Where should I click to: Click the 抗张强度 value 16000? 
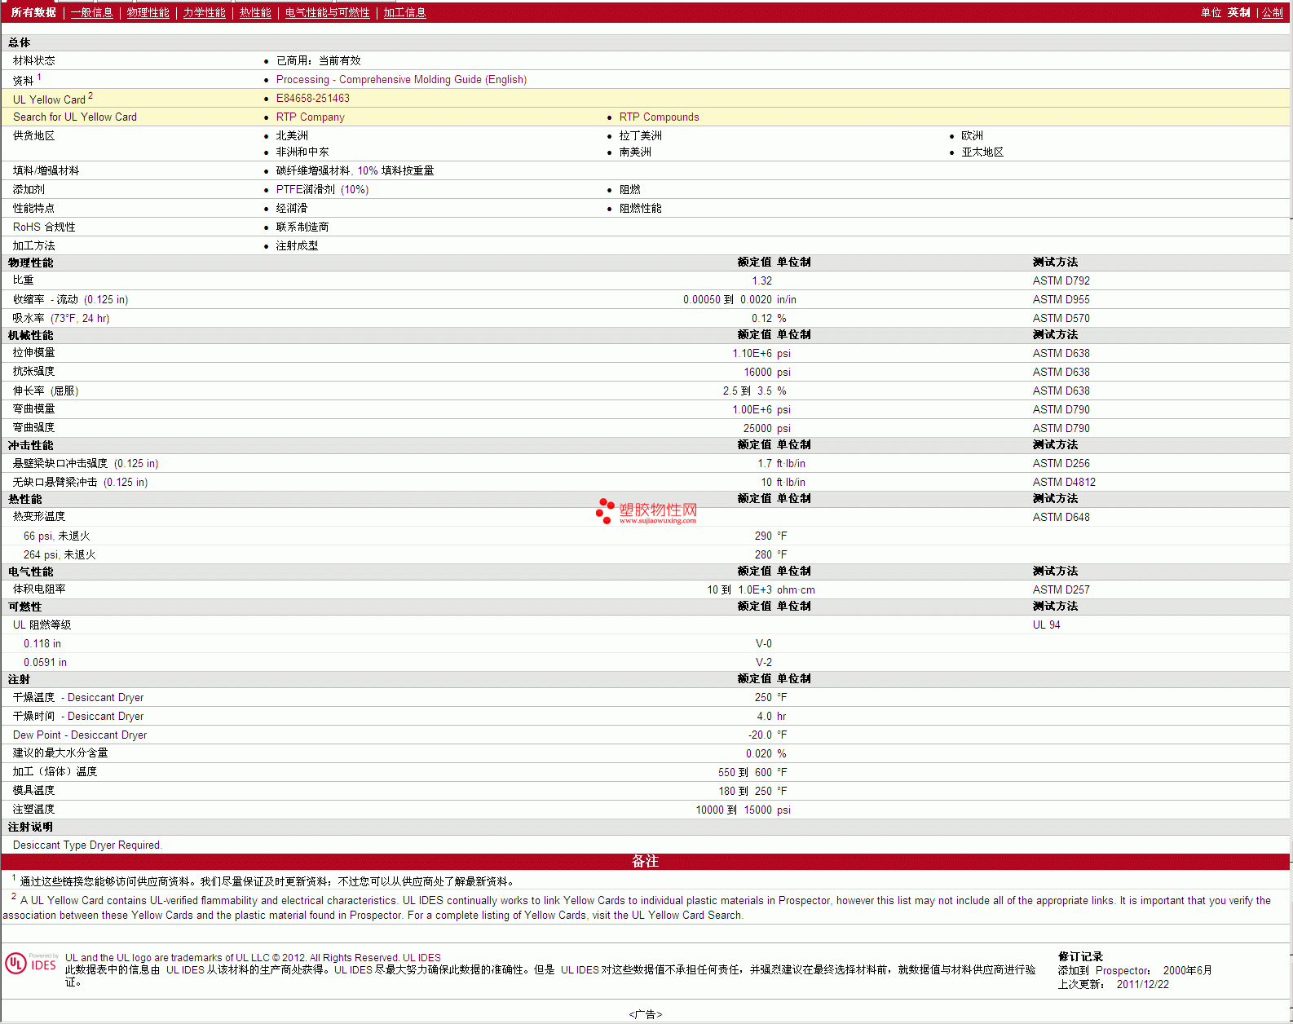coord(757,372)
